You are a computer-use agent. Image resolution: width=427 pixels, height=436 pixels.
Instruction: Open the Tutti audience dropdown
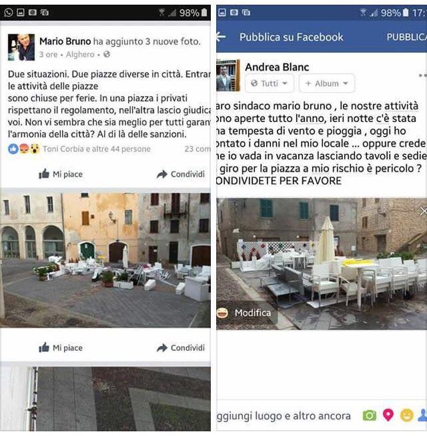point(269,83)
